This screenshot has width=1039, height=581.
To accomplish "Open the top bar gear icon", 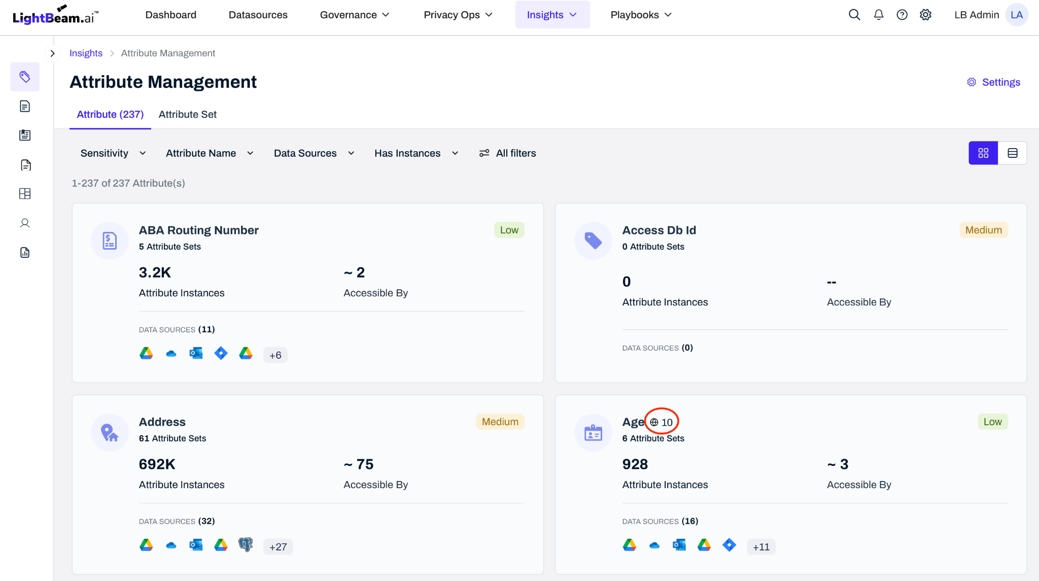I will click(x=925, y=15).
